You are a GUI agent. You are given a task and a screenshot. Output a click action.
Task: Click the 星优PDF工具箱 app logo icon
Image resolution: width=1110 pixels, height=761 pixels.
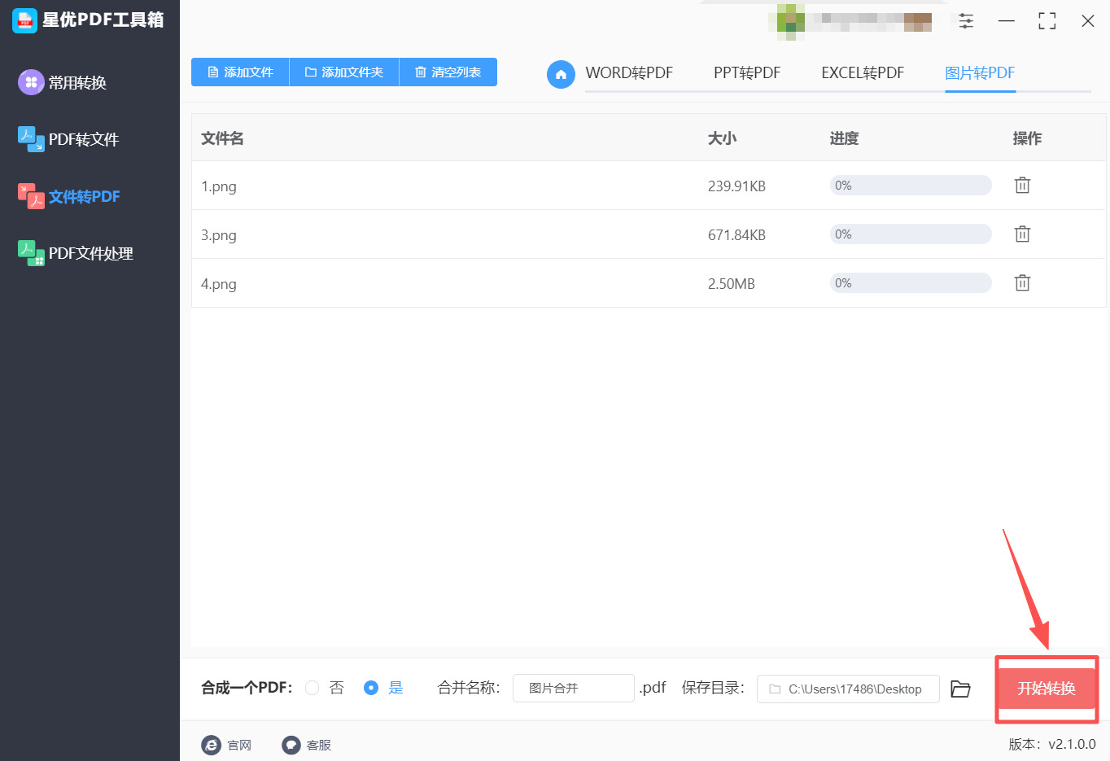[x=25, y=20]
